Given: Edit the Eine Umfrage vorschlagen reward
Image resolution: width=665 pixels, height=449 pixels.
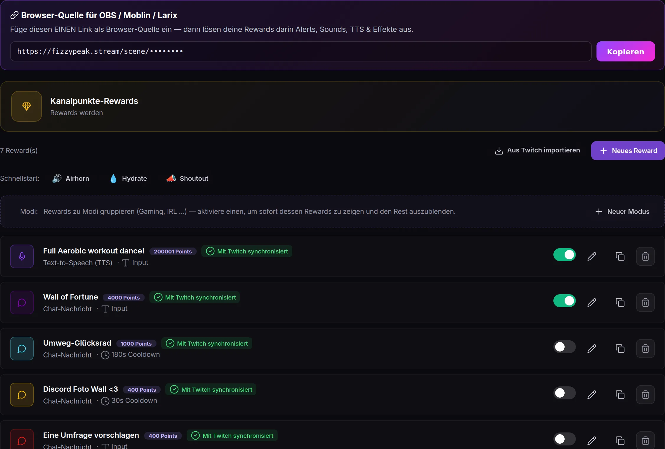Looking at the screenshot, I should tap(592, 441).
